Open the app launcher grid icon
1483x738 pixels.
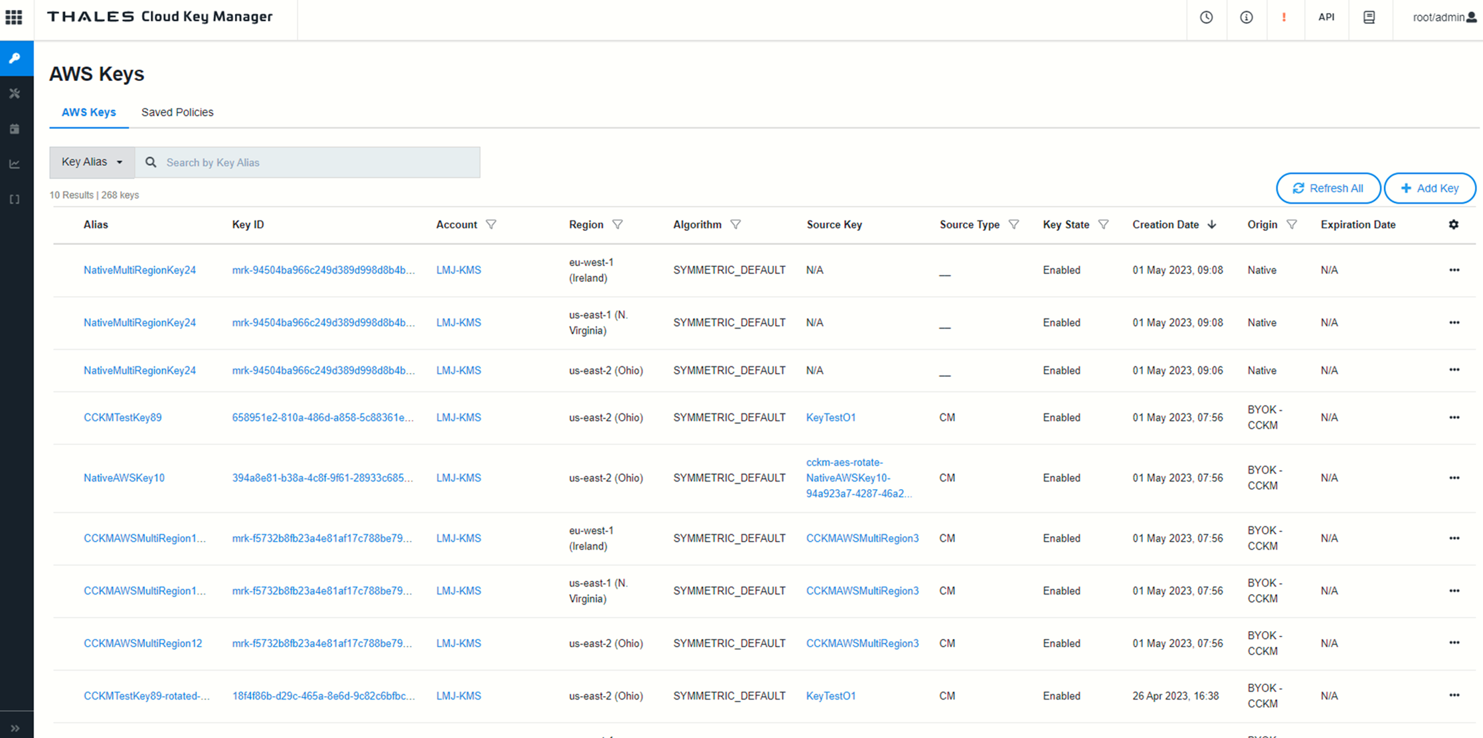tap(14, 17)
